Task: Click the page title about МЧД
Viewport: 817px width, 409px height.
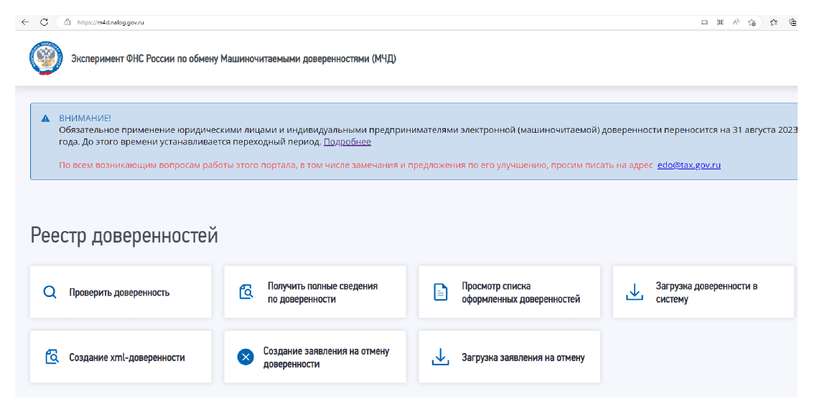Action: (233, 59)
